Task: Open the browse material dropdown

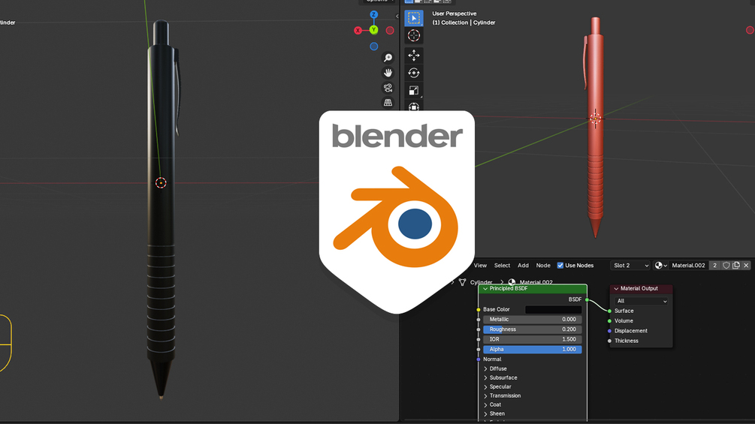Action: pyautogui.click(x=660, y=266)
